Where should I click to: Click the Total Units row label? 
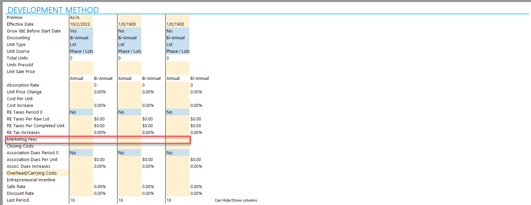17,58
